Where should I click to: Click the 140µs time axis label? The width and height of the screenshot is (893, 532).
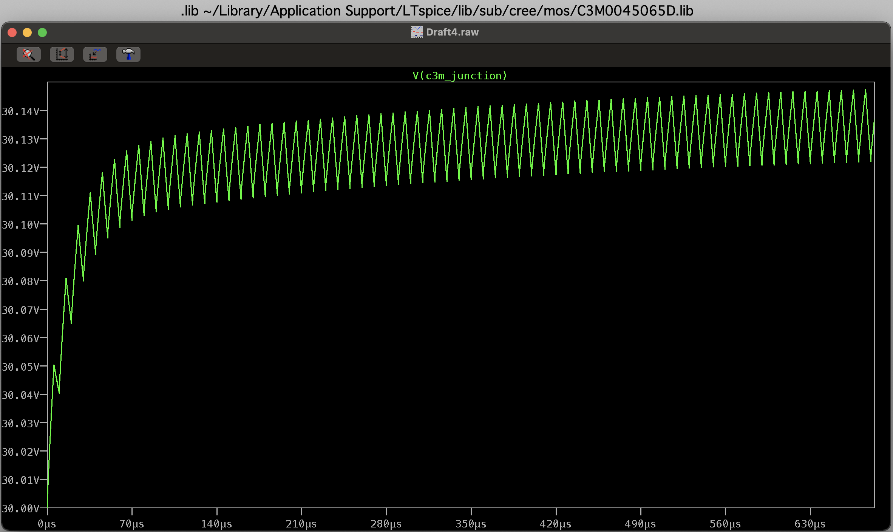point(216,524)
